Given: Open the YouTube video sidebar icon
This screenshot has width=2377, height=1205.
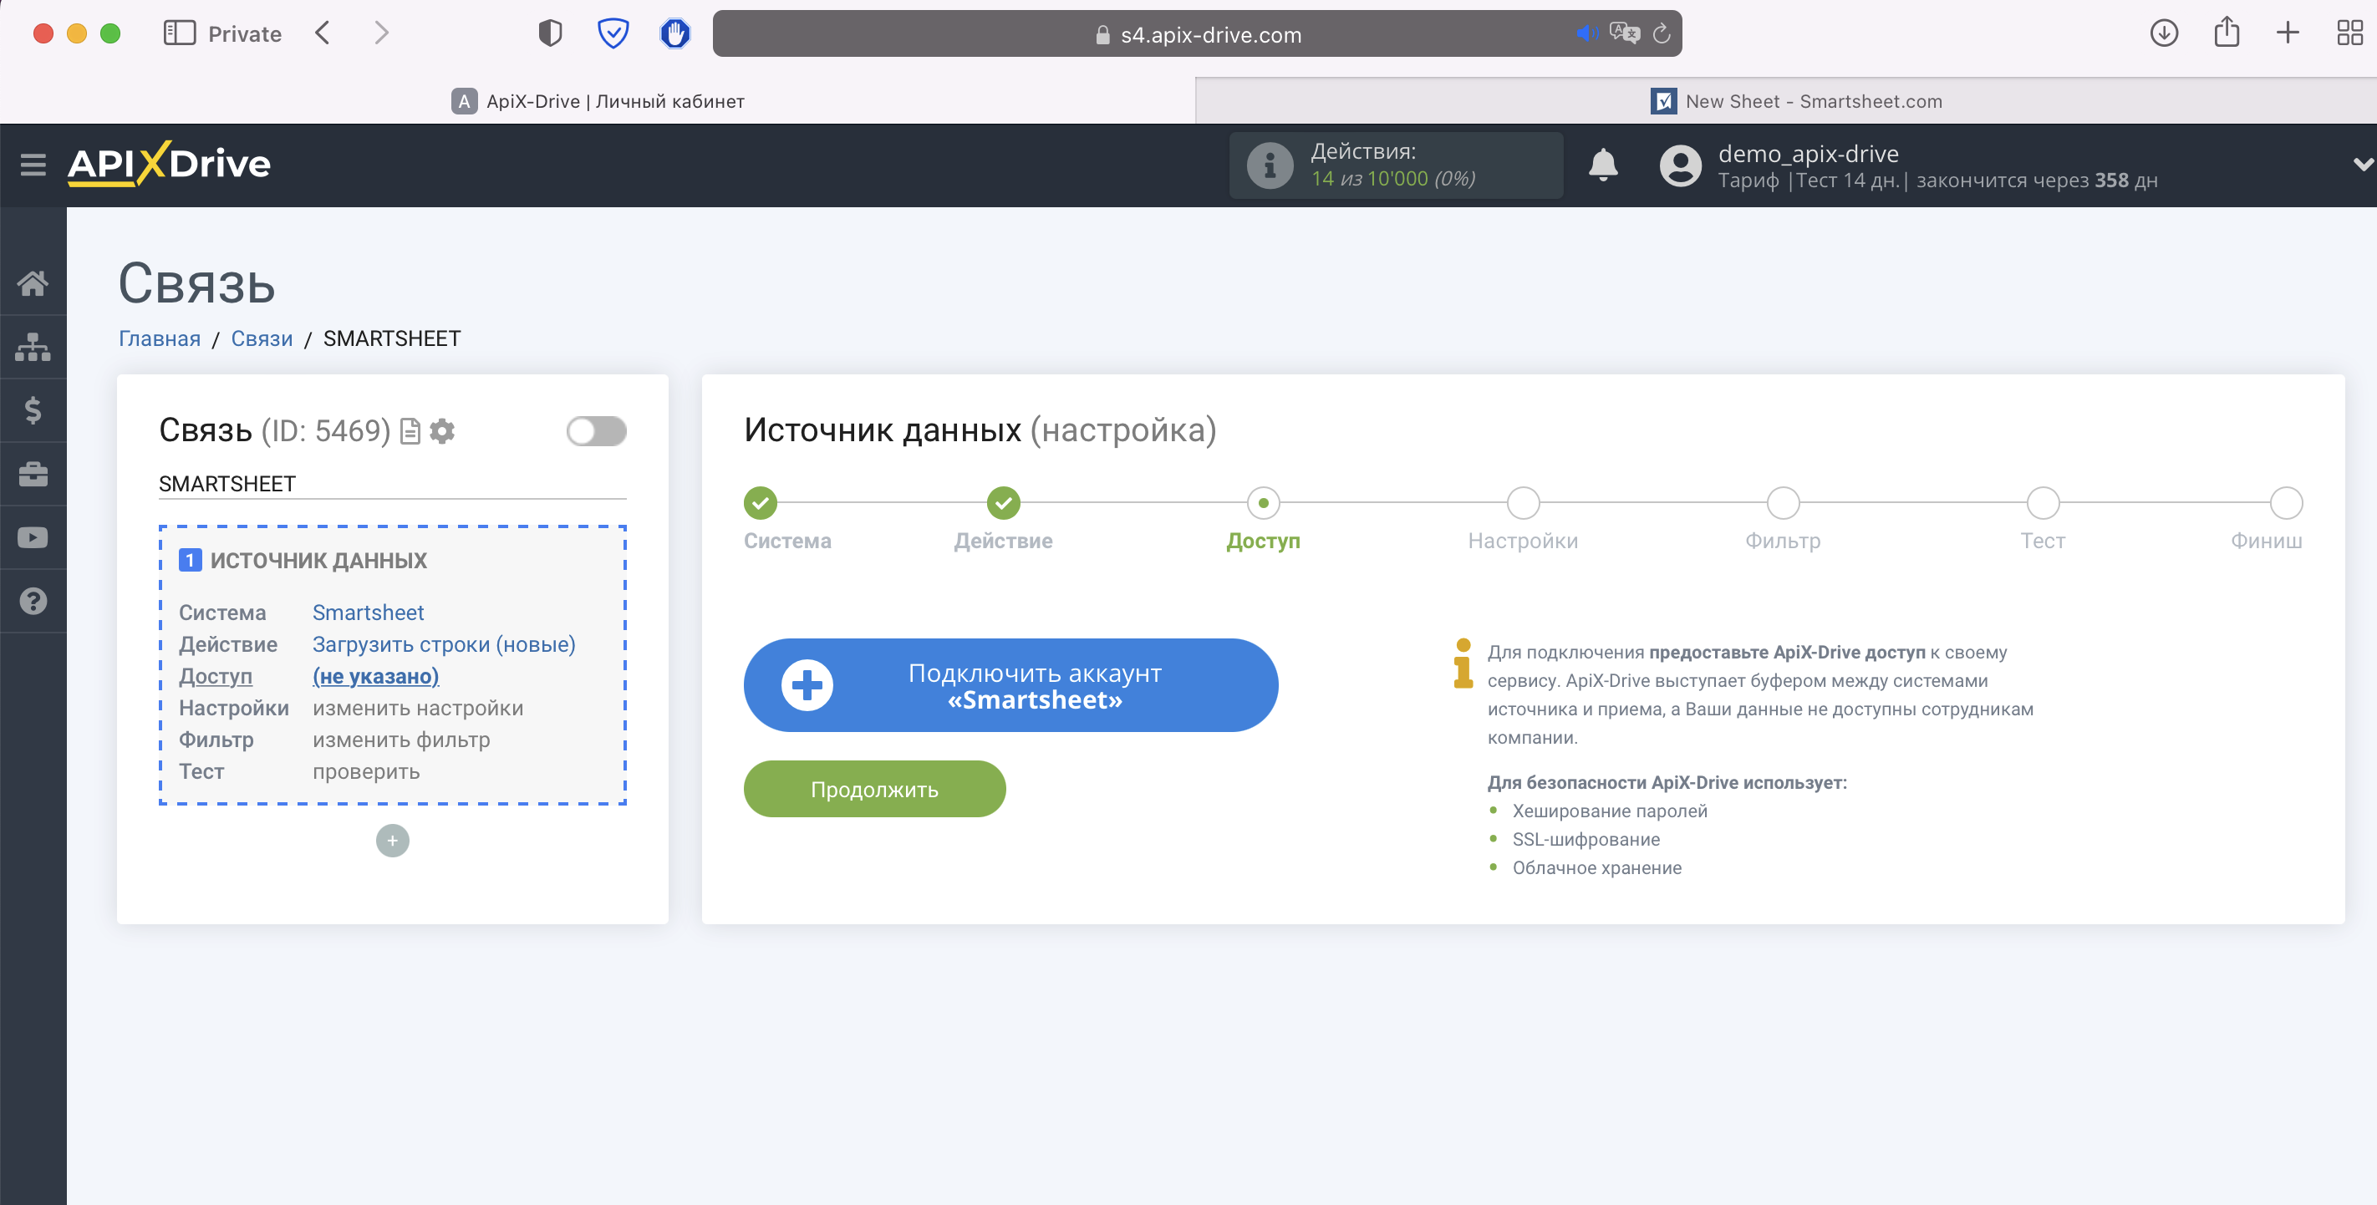Looking at the screenshot, I should point(33,538).
